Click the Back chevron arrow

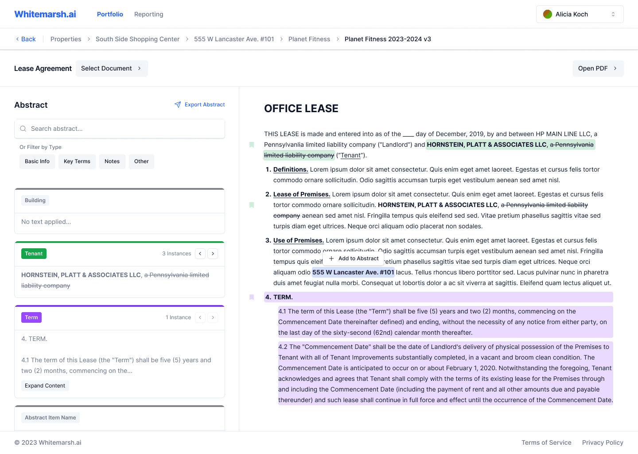tap(17, 39)
